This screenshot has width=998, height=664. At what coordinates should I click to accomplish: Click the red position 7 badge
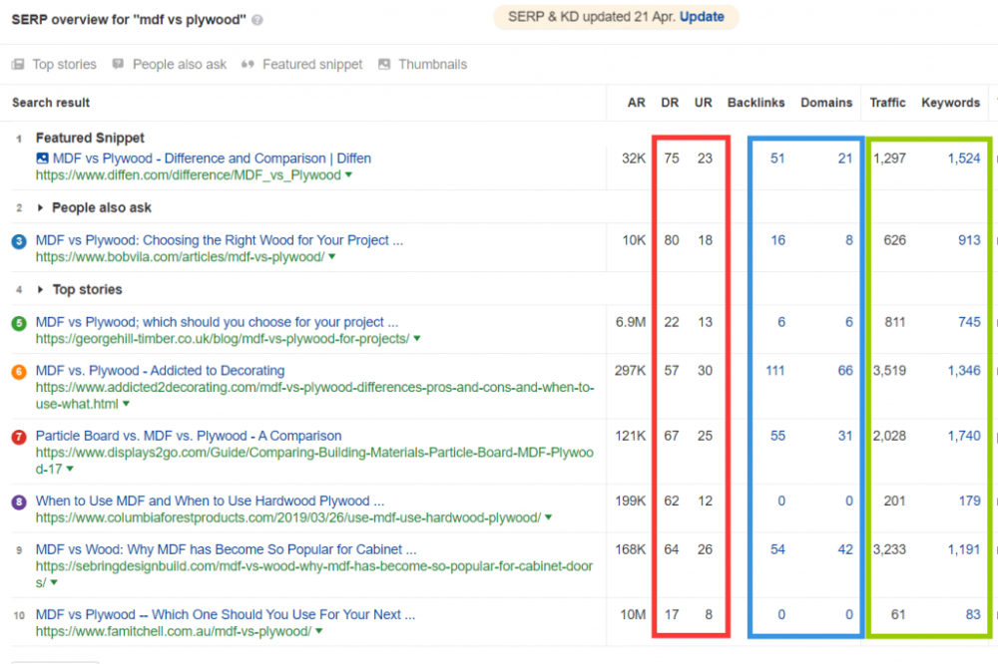pos(19,437)
